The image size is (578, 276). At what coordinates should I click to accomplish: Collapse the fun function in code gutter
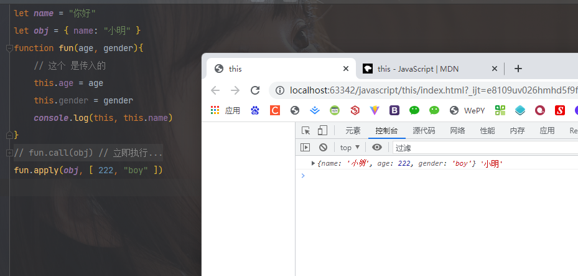pos(9,49)
